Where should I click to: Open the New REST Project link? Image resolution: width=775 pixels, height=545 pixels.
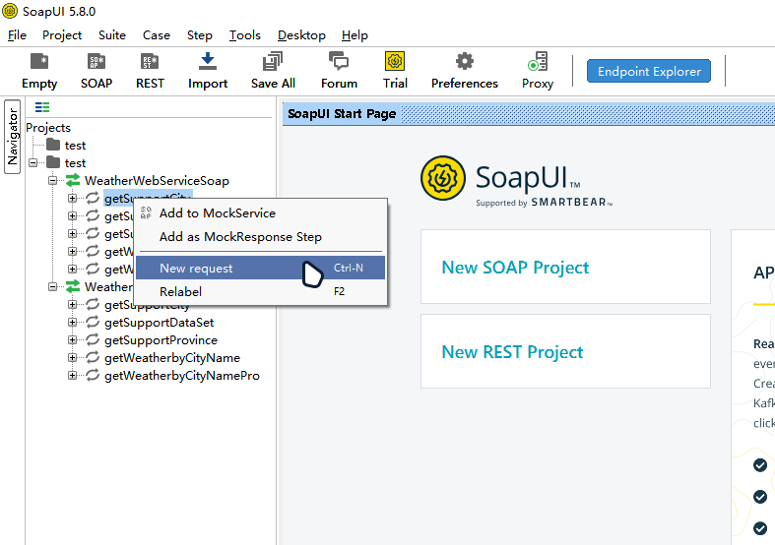coord(512,352)
